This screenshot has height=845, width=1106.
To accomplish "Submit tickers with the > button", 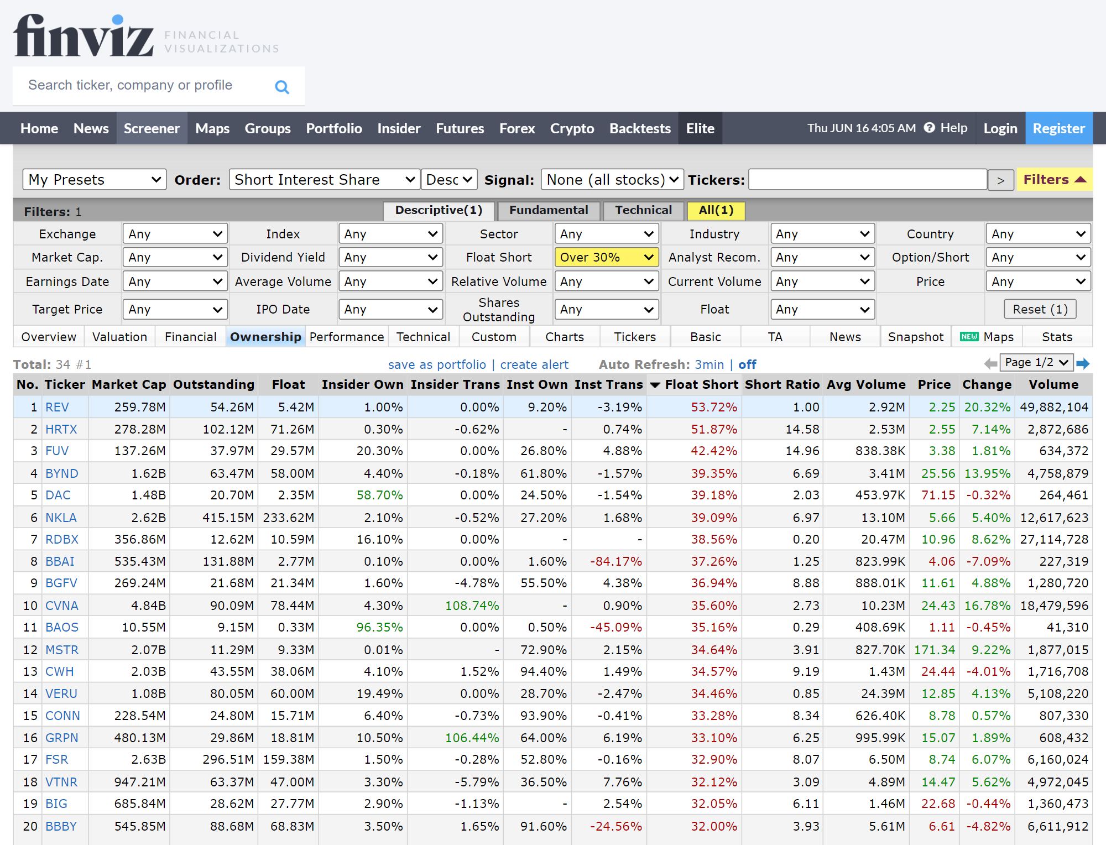I will click(x=1000, y=180).
